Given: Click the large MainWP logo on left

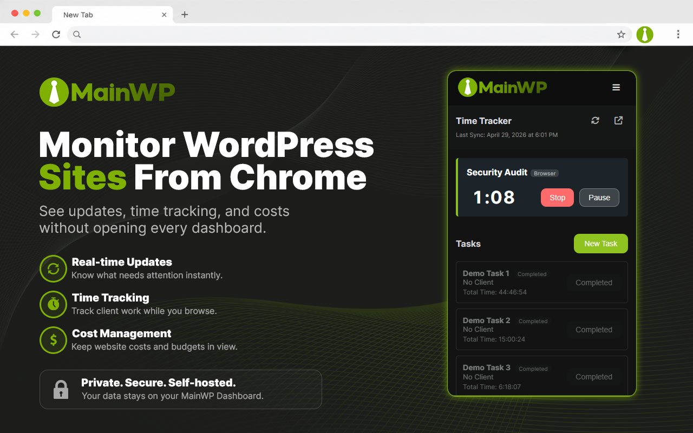Looking at the screenshot, I should [x=107, y=92].
